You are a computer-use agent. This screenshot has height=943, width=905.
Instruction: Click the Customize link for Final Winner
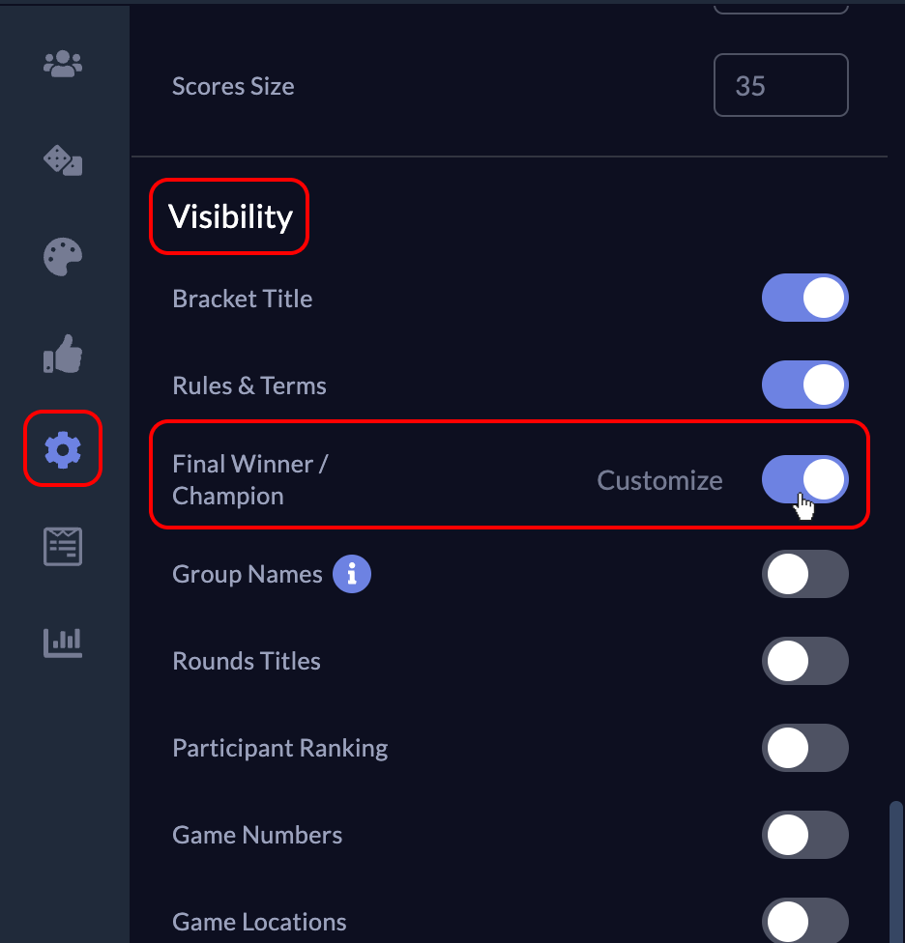pos(659,480)
